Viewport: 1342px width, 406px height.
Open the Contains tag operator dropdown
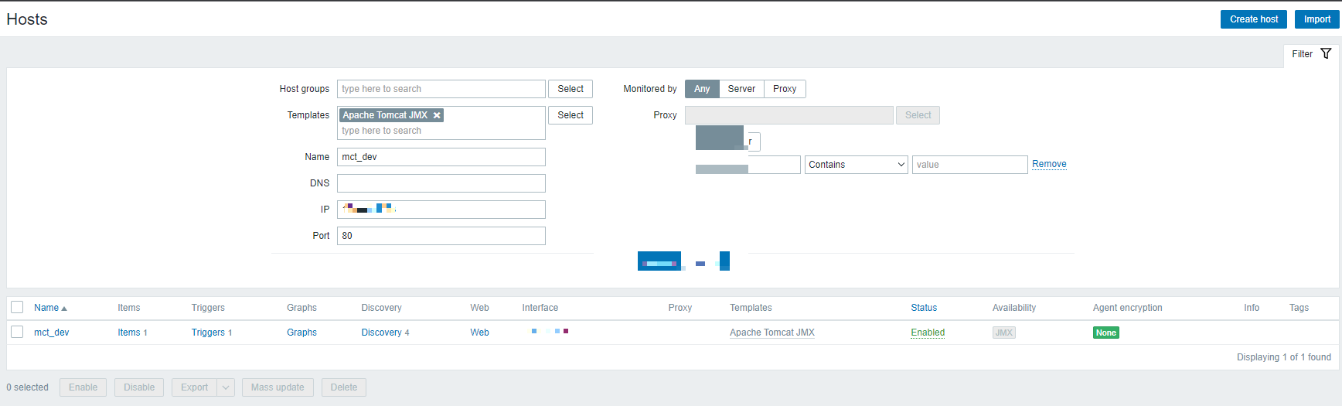click(x=856, y=165)
